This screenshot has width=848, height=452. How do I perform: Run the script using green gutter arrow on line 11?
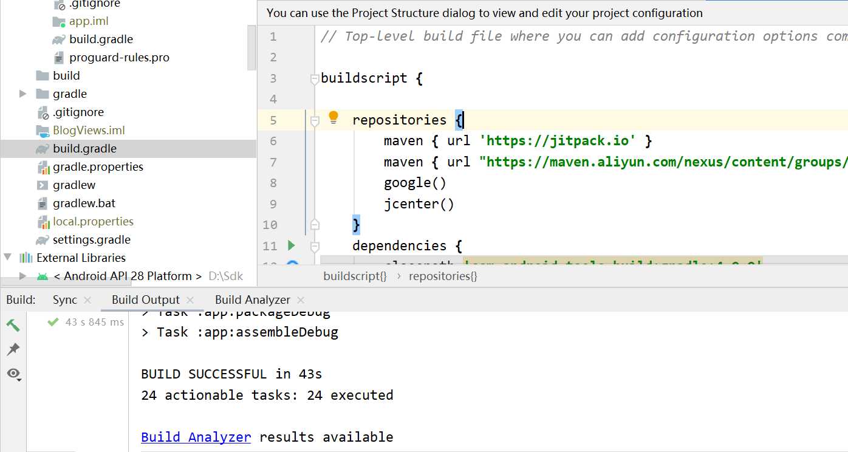pos(292,245)
